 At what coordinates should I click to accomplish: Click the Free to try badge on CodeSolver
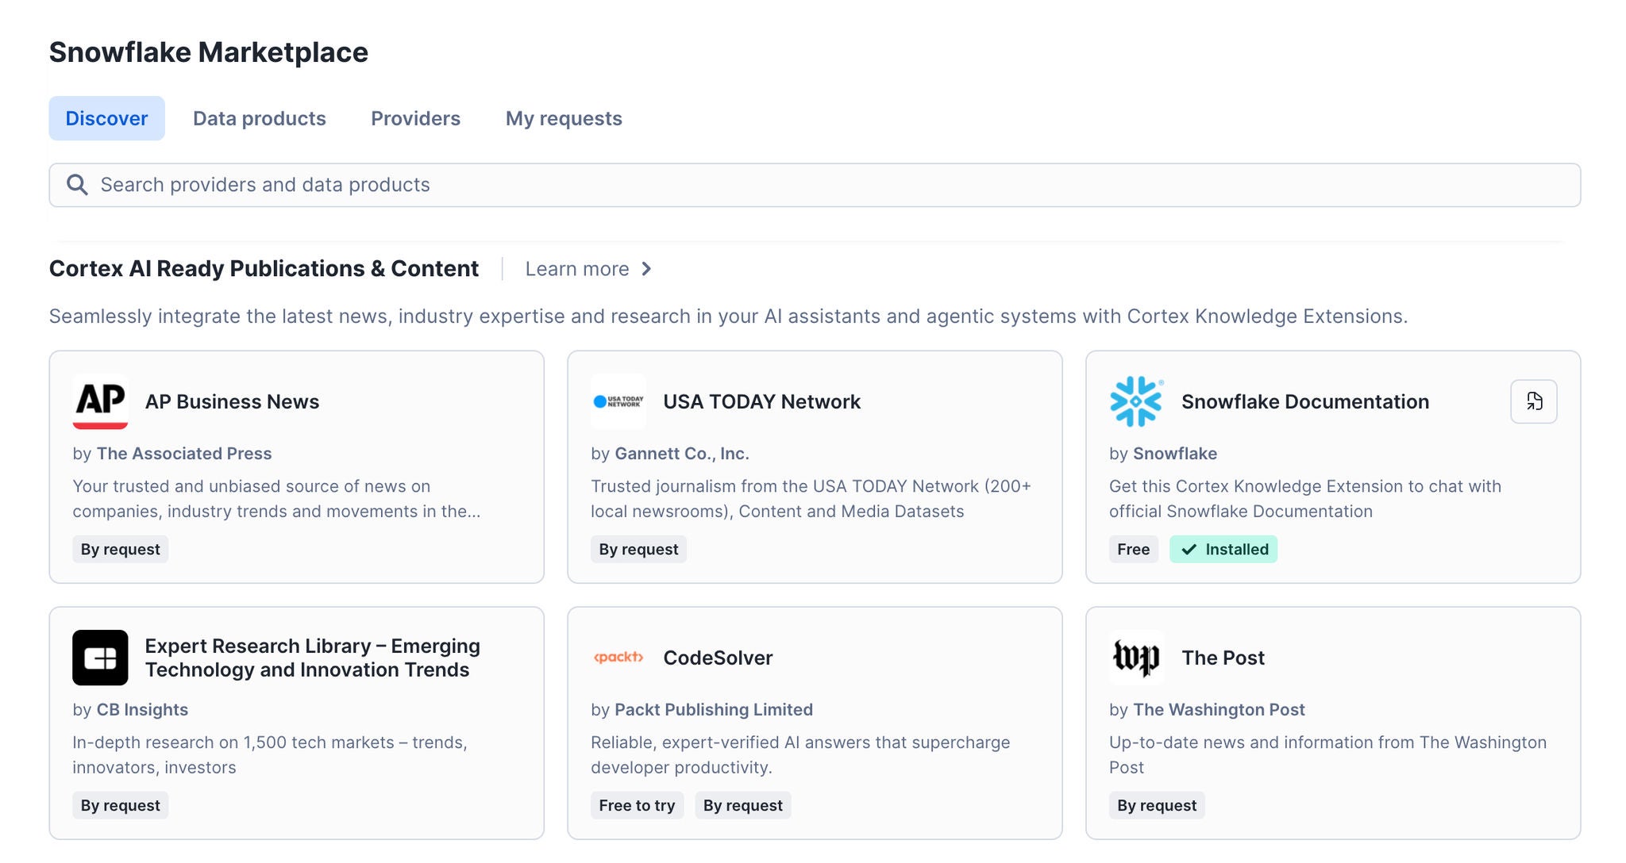(637, 805)
